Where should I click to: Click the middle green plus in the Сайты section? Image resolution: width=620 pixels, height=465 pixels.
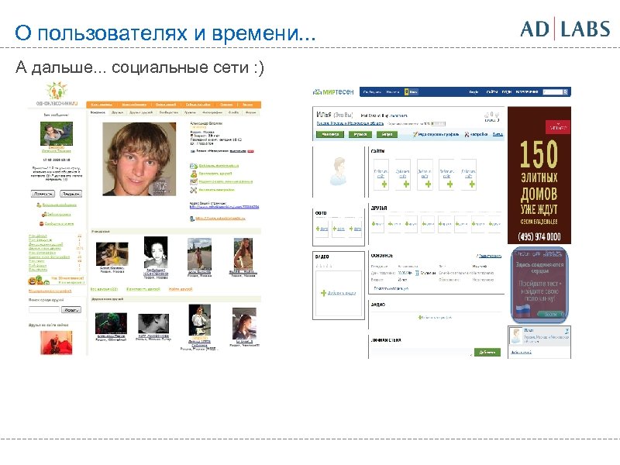tap(428, 184)
